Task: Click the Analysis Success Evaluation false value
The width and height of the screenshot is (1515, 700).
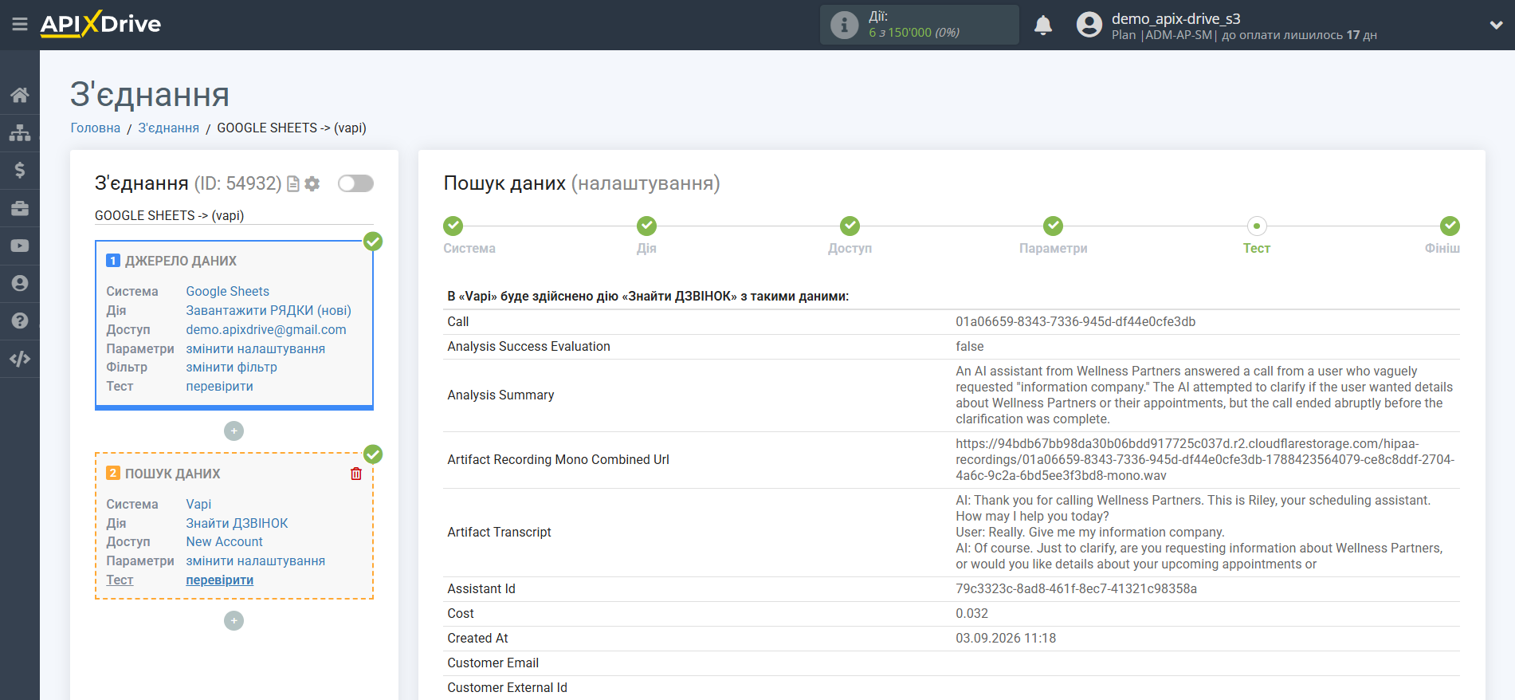Action: 969,346
